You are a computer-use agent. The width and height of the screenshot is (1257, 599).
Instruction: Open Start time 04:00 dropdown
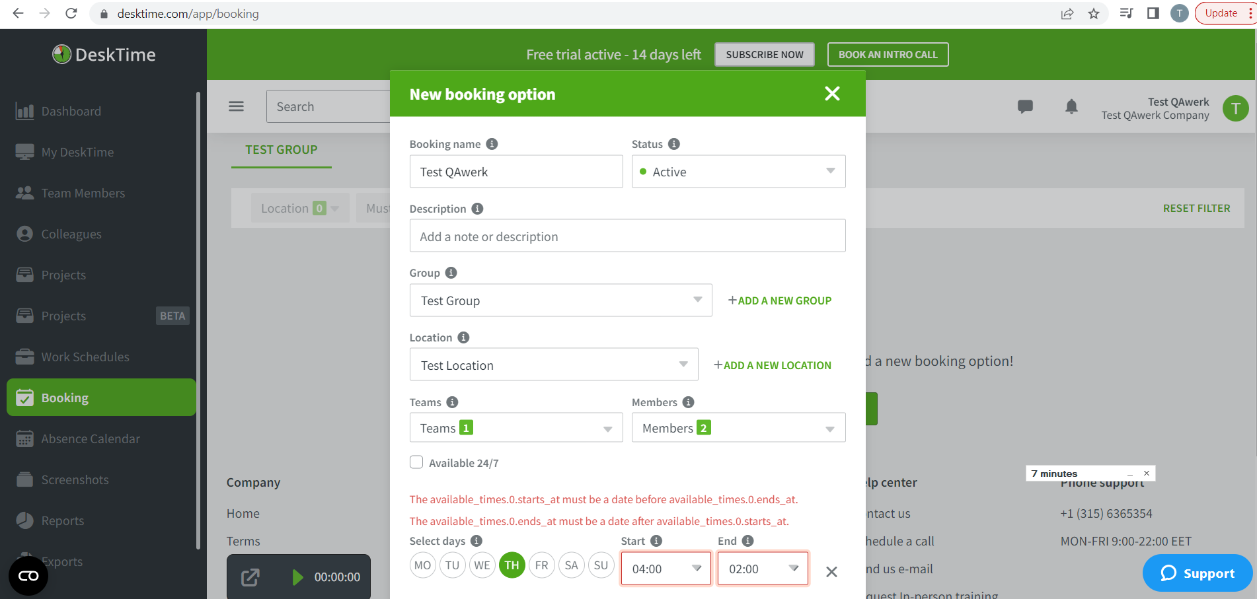point(666,569)
